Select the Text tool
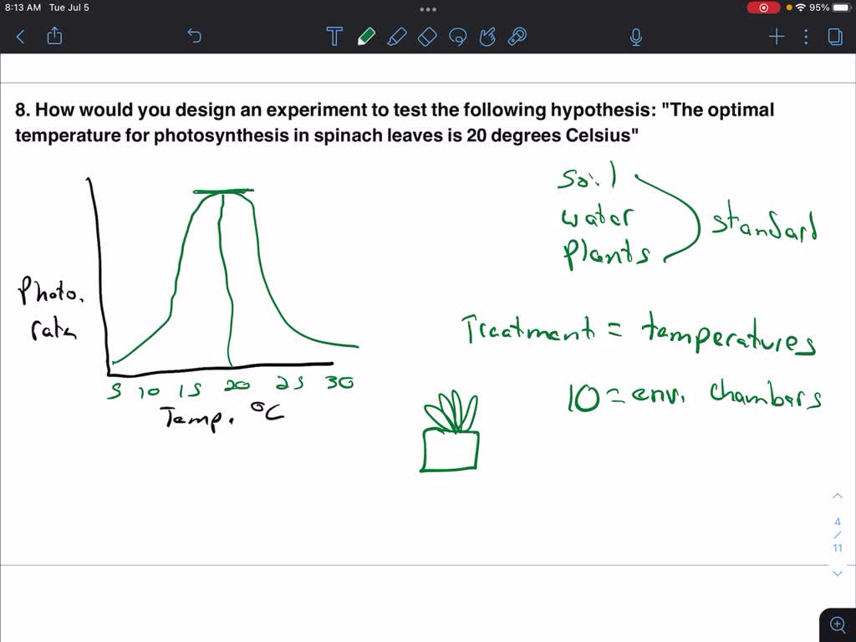Image resolution: width=856 pixels, height=642 pixels. [334, 36]
